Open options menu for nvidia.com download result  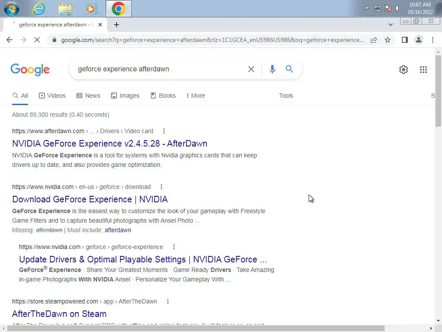point(161,187)
